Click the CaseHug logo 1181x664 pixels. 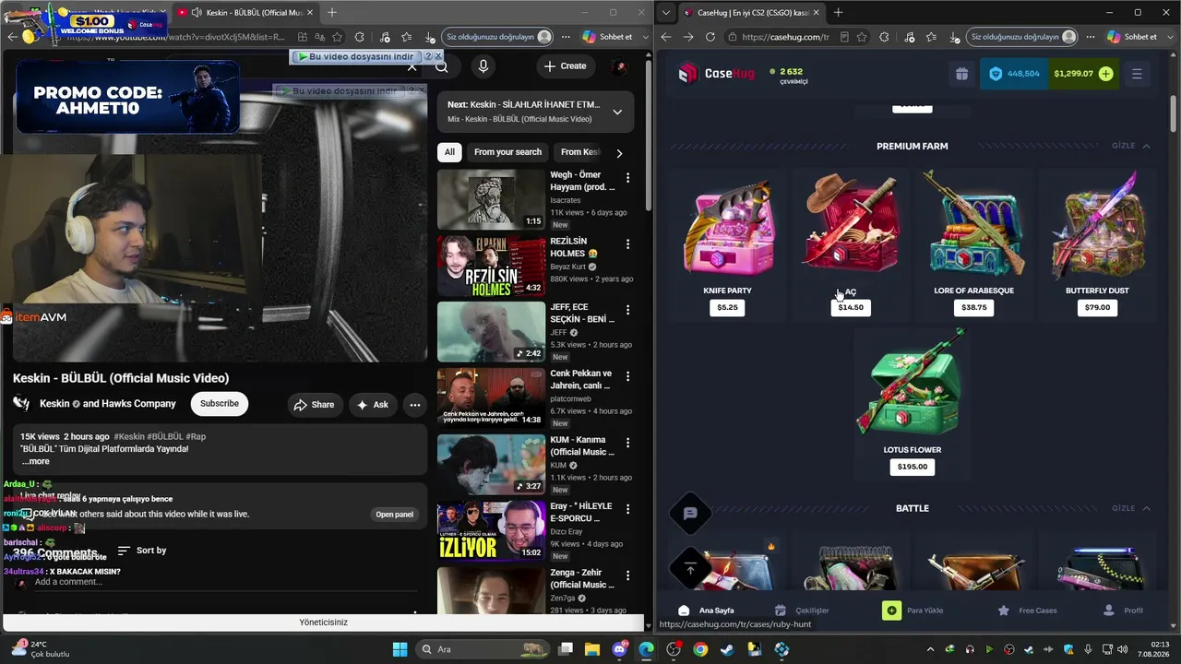(x=716, y=74)
